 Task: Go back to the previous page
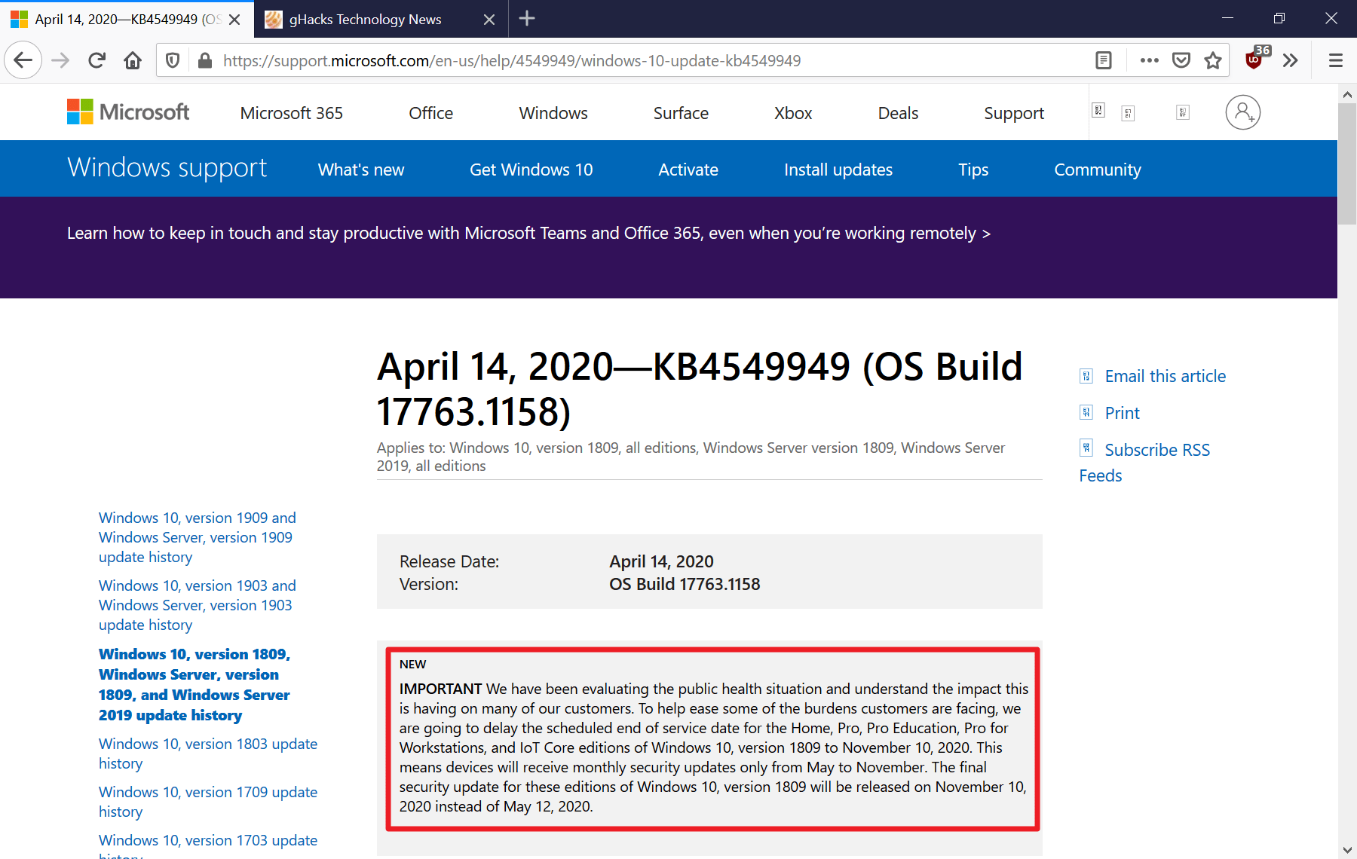pos(23,60)
